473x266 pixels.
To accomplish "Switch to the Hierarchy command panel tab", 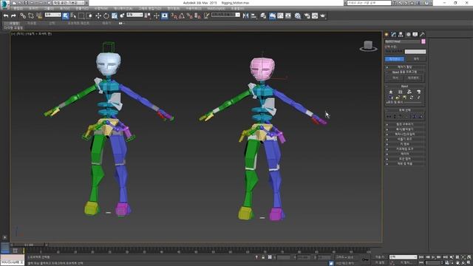I will 401,35.
